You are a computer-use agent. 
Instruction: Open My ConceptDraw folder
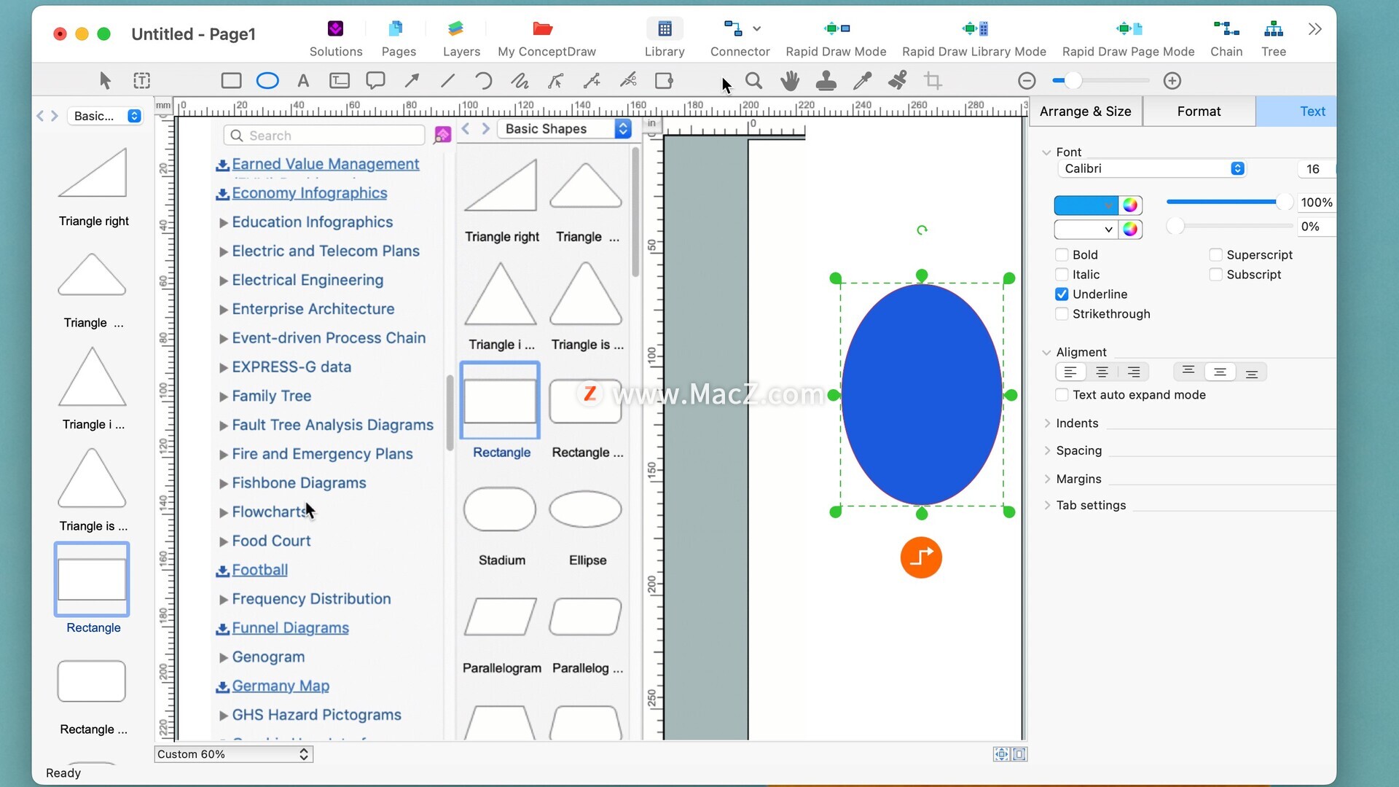pyautogui.click(x=546, y=38)
